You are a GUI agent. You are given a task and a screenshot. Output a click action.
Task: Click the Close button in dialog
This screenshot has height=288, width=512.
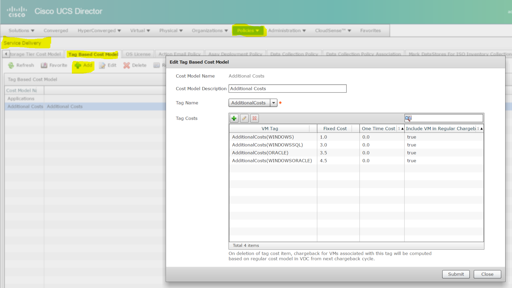pos(487,274)
